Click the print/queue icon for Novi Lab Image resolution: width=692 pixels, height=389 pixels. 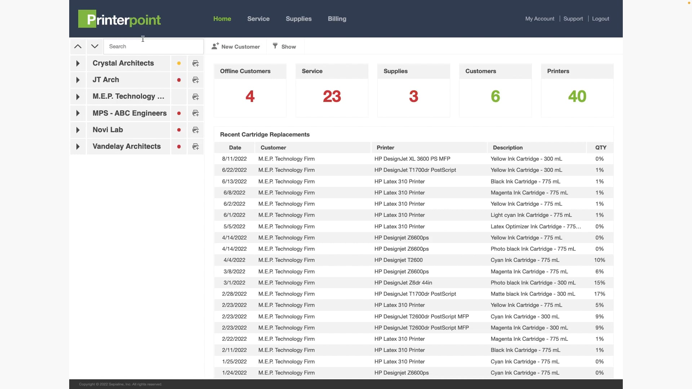coord(195,130)
